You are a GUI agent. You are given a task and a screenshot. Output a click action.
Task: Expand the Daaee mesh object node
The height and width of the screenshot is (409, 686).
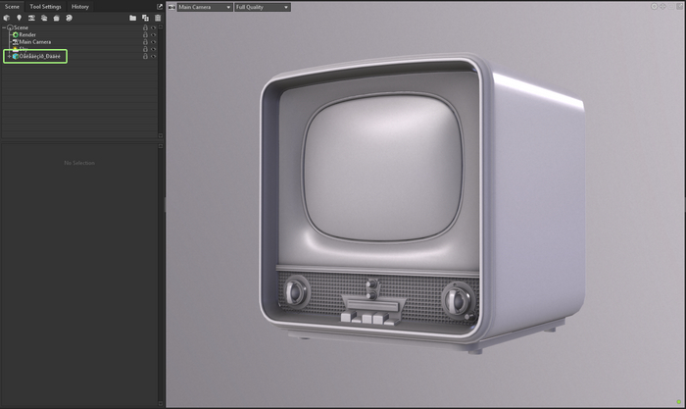click(9, 57)
